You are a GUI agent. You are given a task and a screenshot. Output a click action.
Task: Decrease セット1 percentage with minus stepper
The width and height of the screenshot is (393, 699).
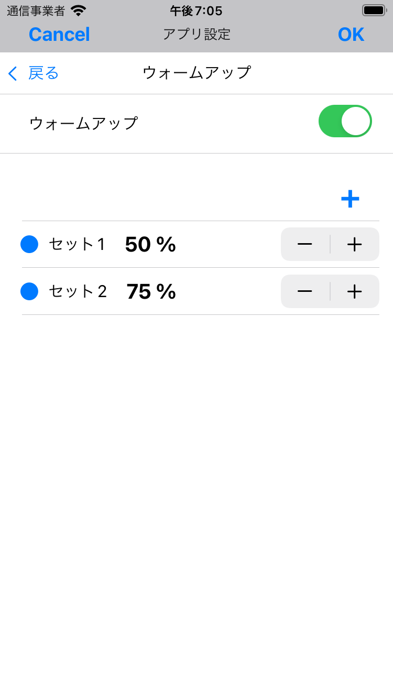pyautogui.click(x=305, y=244)
